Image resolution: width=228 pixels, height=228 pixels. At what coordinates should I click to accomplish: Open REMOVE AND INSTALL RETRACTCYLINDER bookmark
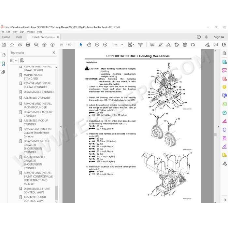tap(38, 85)
